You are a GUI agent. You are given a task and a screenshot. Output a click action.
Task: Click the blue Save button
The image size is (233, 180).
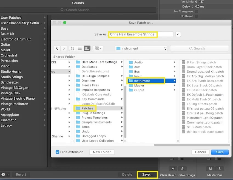point(220,152)
